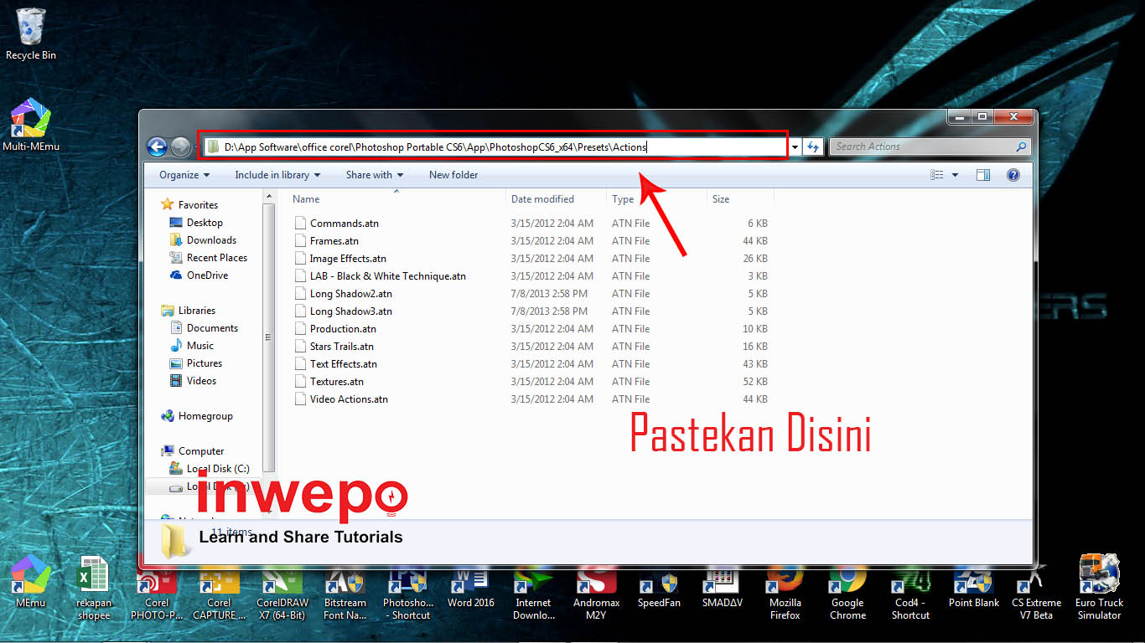Viewport: 1145px width, 643px height.
Task: Toggle the preview pane icon
Action: 983,175
